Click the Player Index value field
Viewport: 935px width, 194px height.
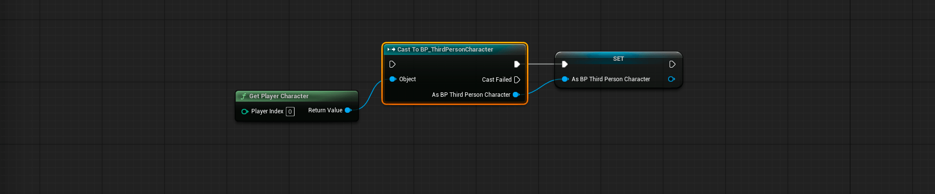[290, 112]
